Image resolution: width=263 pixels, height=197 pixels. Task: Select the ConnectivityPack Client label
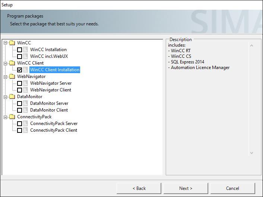[54, 130]
